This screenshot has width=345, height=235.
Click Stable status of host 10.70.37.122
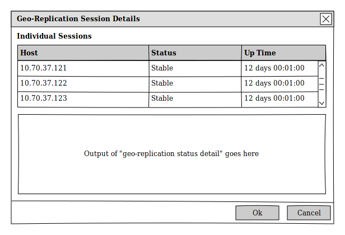pyautogui.click(x=162, y=83)
